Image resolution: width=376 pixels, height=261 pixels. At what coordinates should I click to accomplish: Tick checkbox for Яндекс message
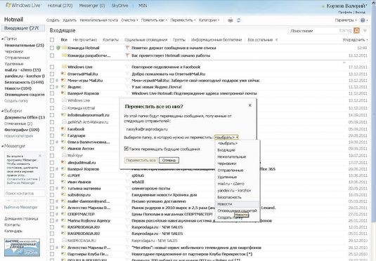tap(52, 87)
